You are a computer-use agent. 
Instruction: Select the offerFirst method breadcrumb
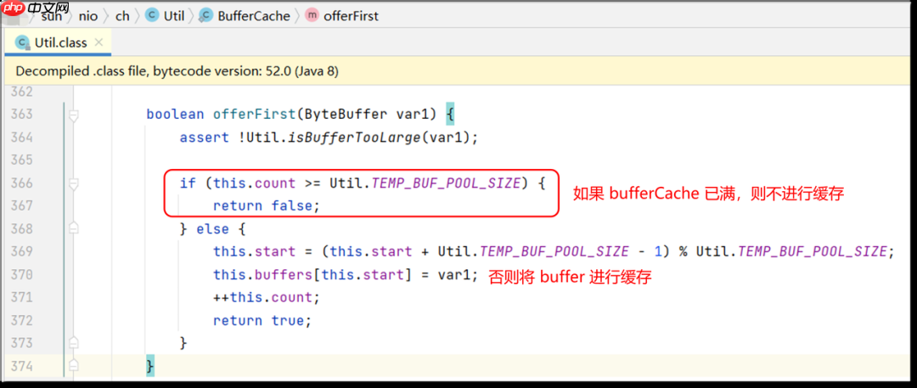pyautogui.click(x=351, y=16)
